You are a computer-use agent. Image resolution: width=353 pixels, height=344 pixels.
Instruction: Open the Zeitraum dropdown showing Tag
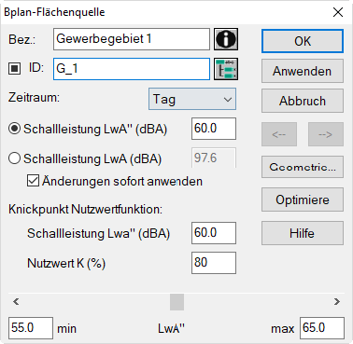(x=192, y=99)
